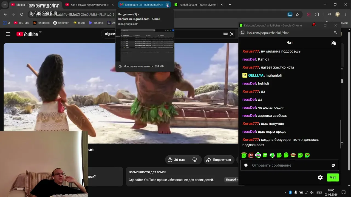Click the Gmail tab preview thumbnail

point(145,45)
